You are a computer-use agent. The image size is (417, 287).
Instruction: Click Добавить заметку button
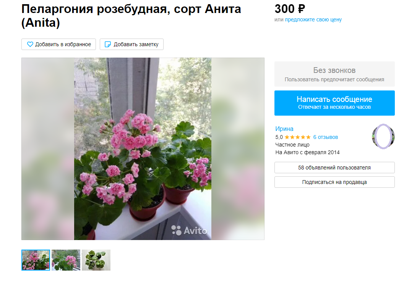pyautogui.click(x=131, y=44)
